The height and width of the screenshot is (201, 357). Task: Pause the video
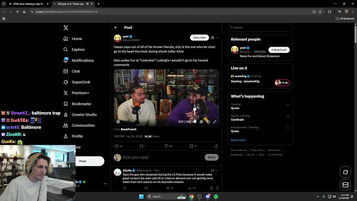(118, 122)
